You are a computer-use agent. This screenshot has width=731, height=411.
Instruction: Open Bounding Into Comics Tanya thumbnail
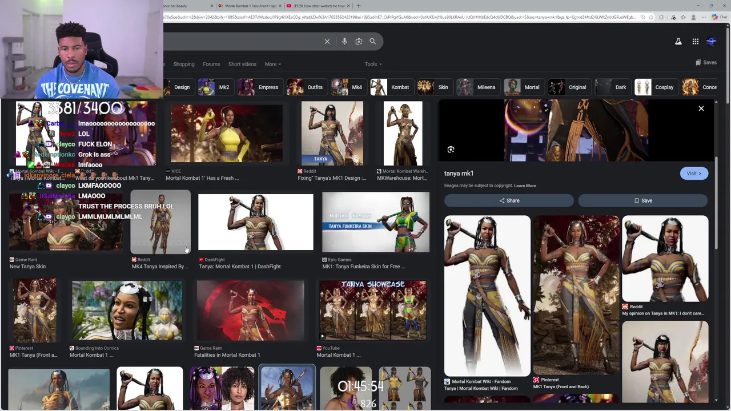click(127, 311)
